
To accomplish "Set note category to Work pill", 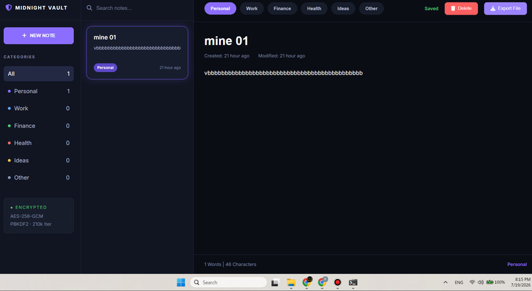I will pyautogui.click(x=251, y=9).
